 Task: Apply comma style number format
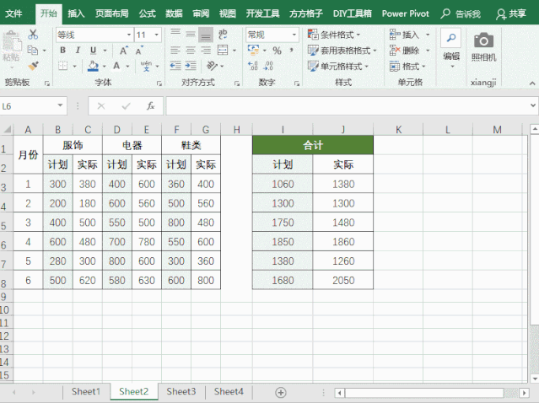pos(292,50)
